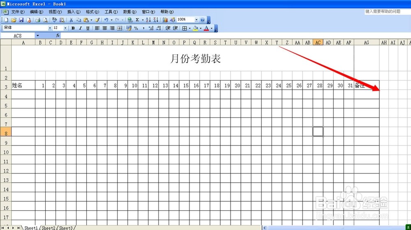Screen dimensions: 411x230
Task: Show the Drawing toolbar icon
Action: 173,20
